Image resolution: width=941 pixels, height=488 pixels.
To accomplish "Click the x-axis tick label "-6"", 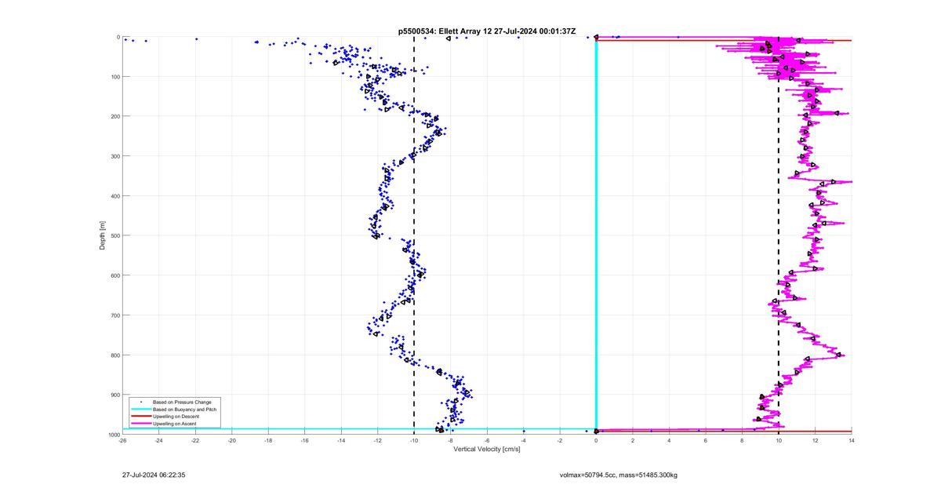I will click(x=487, y=440).
